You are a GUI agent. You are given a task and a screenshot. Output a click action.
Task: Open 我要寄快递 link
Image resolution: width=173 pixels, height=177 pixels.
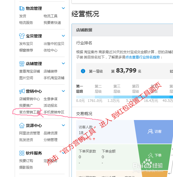tap(52, 23)
